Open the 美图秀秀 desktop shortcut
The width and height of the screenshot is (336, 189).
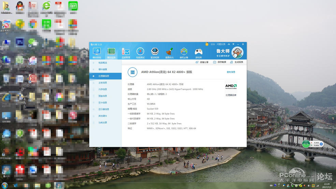(6, 27)
